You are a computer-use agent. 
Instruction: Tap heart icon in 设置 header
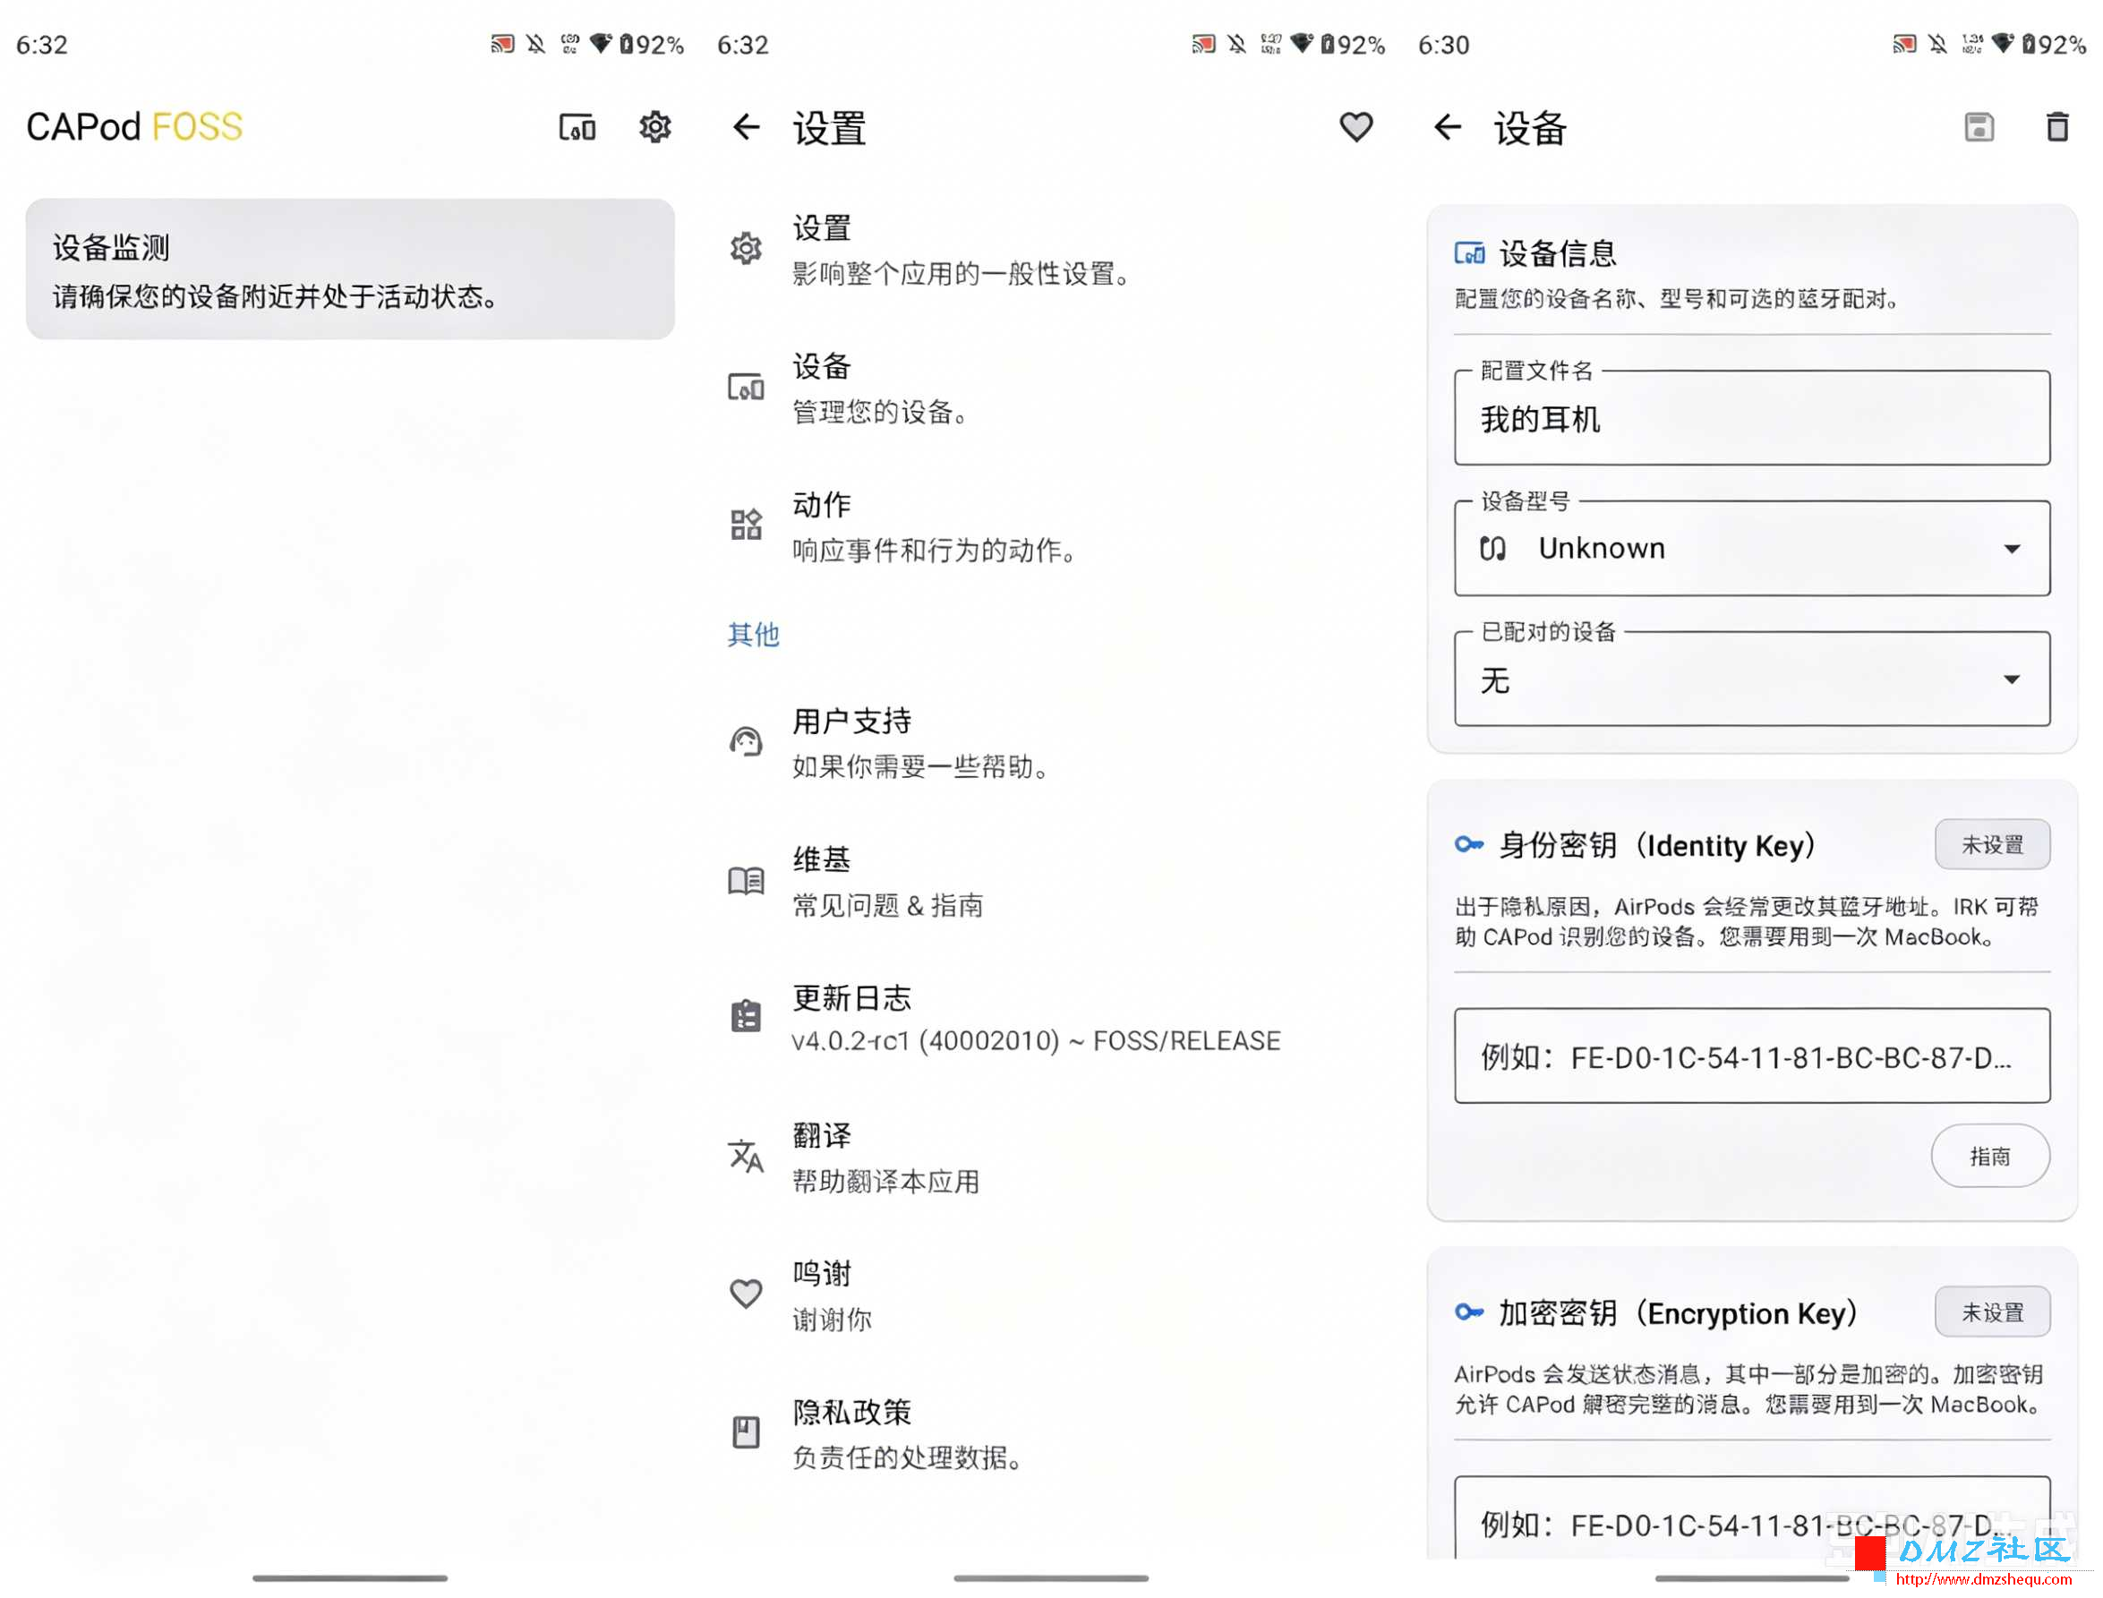pyautogui.click(x=1356, y=127)
